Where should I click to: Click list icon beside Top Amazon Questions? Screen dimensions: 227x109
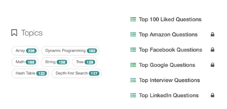(x=133, y=34)
